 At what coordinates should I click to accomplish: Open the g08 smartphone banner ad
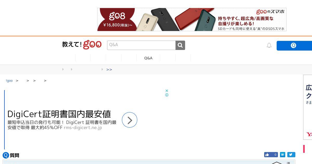[x=192, y=20]
